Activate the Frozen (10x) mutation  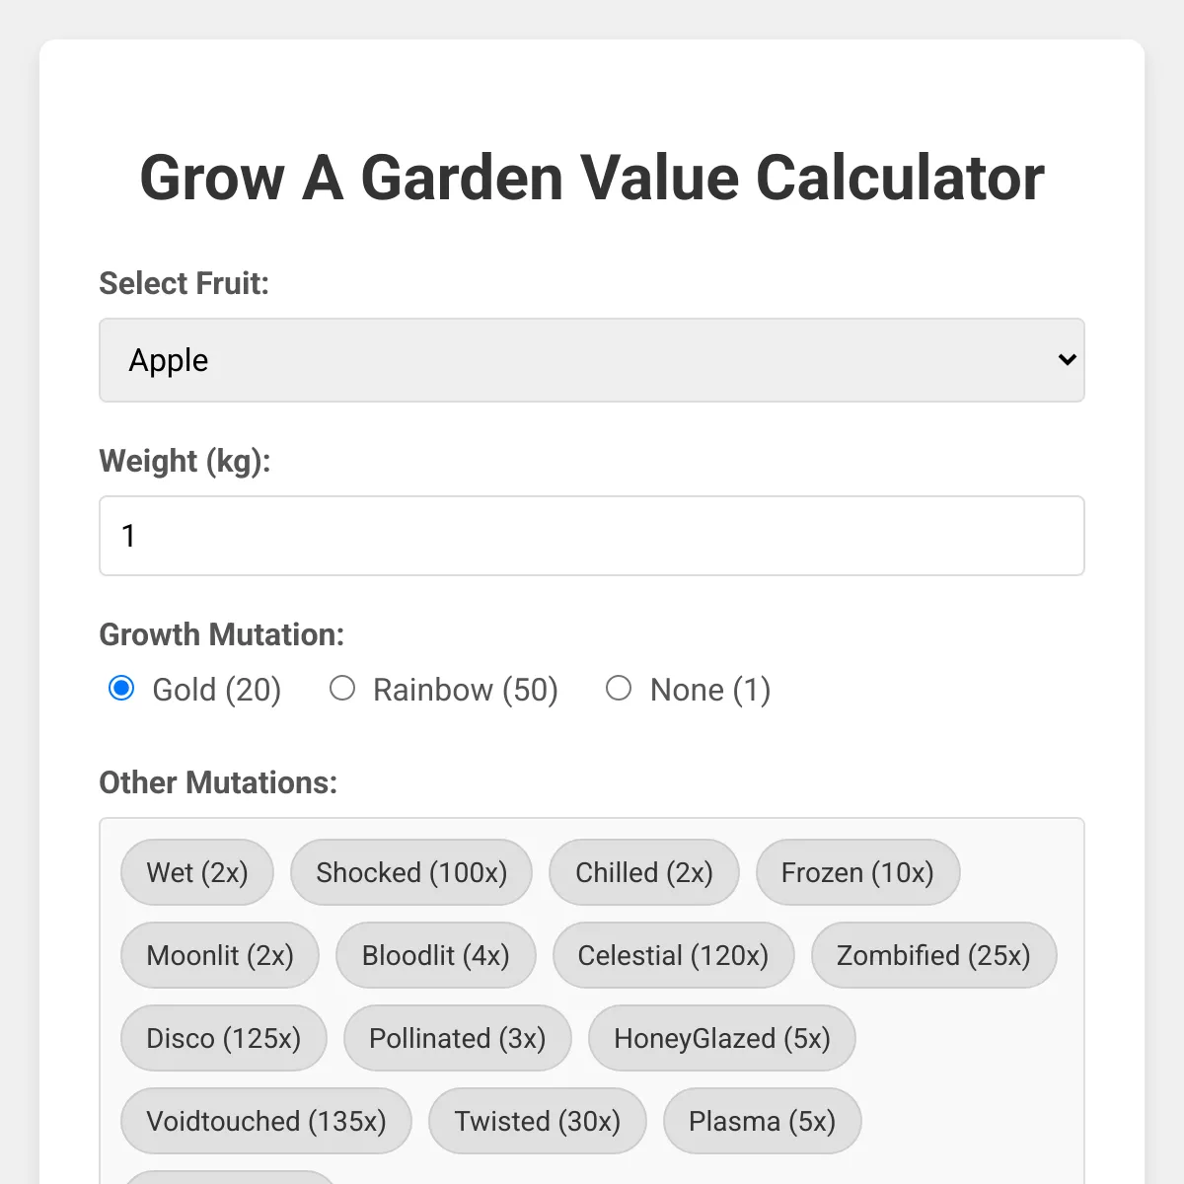point(857,872)
